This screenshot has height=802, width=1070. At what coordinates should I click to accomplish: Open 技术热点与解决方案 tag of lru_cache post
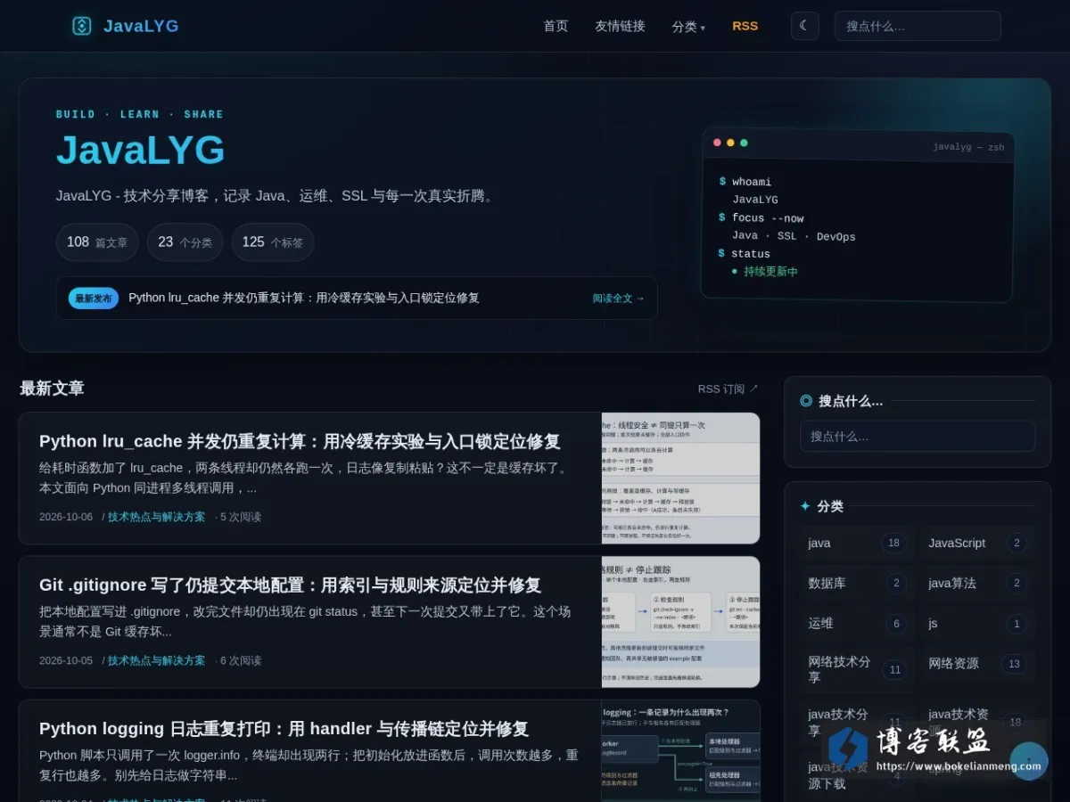click(156, 517)
